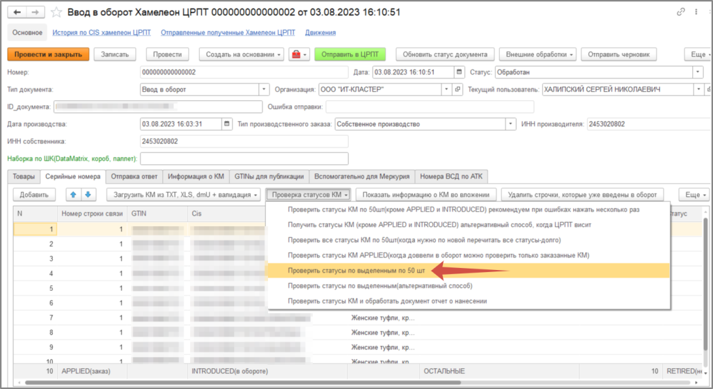The width and height of the screenshot is (713, 389).
Task: Expand the Тип документа dropdown arrow
Action: [264, 90]
